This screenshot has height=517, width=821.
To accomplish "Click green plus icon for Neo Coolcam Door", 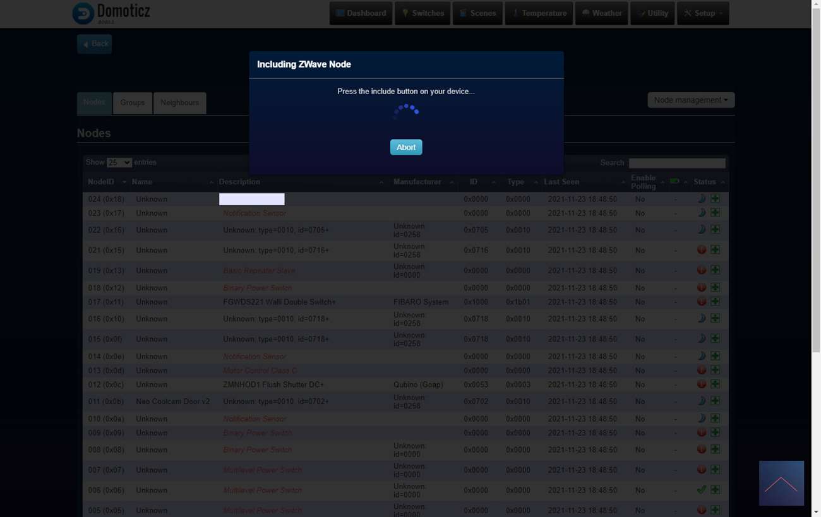I will tap(715, 401).
